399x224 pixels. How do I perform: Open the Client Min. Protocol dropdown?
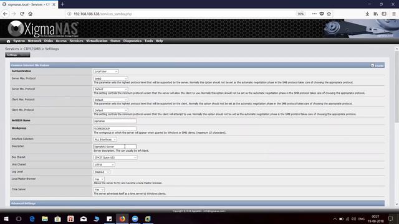click(111, 111)
